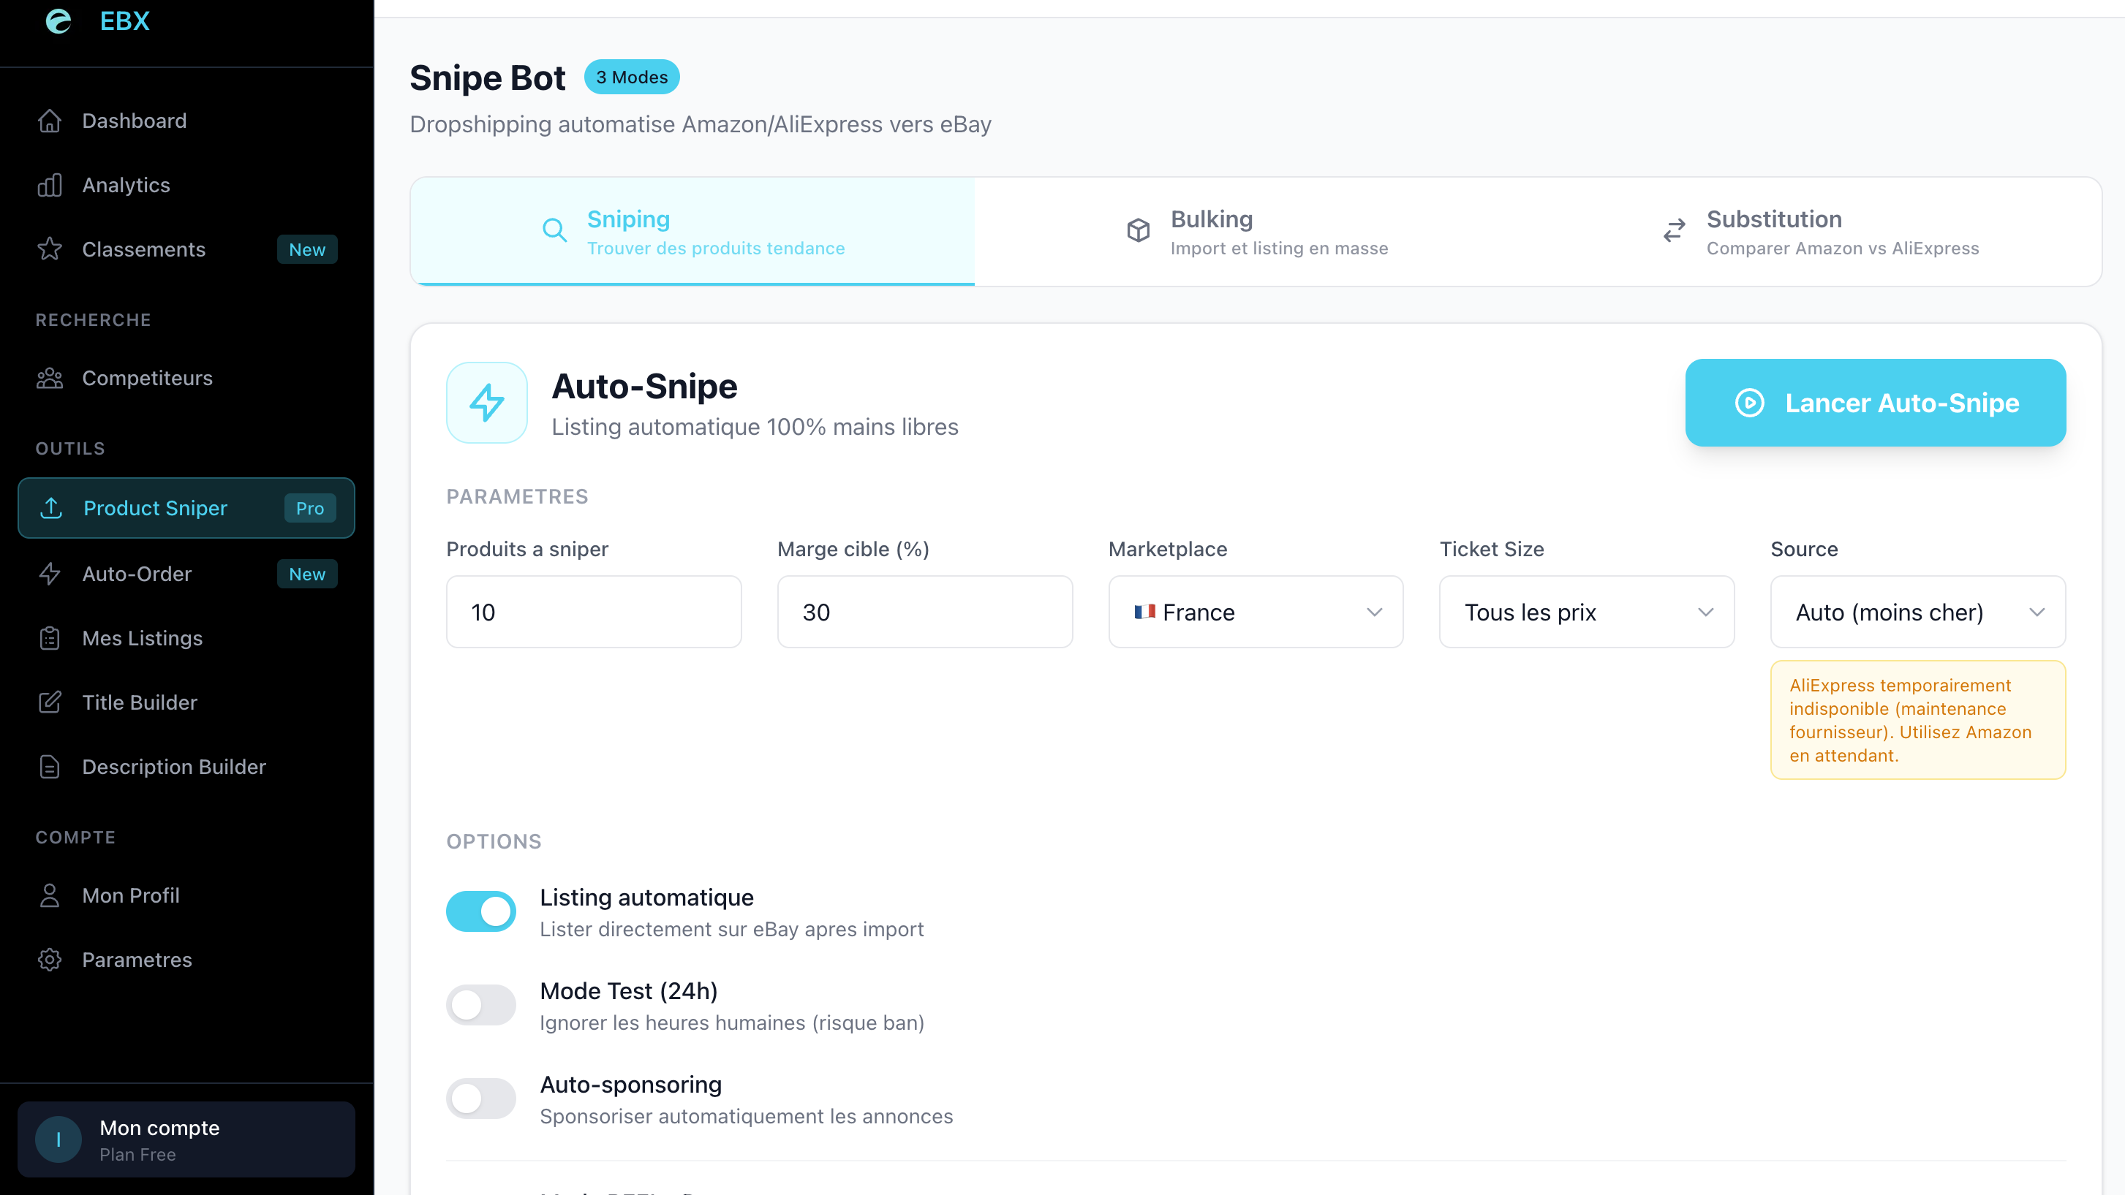
Task: Select the Analytics icon in sidebar
Action: click(50, 185)
